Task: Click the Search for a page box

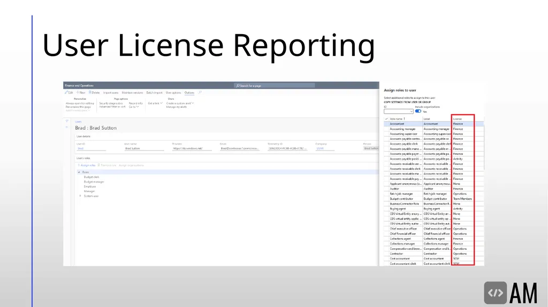Action: pos(275,85)
